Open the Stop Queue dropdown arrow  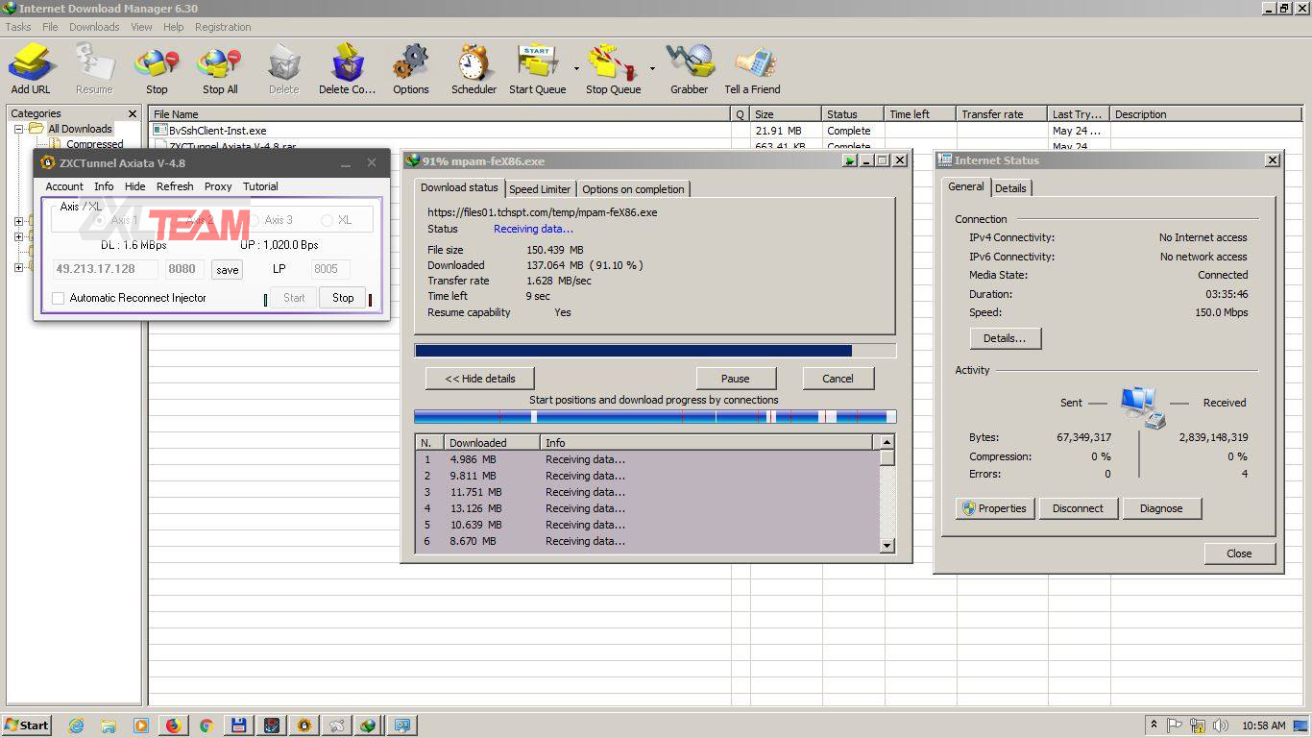[652, 69]
